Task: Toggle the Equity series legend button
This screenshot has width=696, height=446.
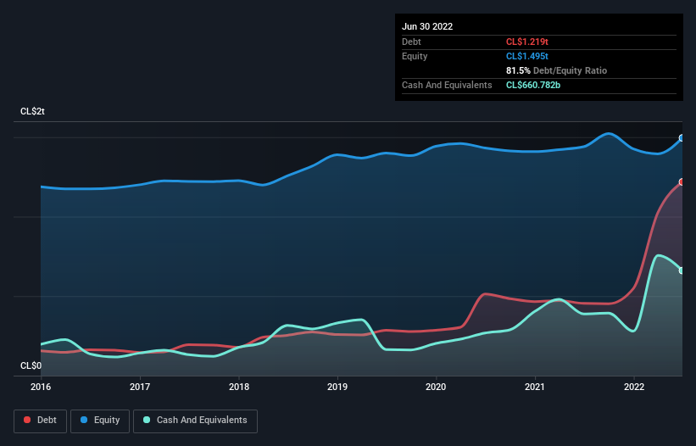Action: 100,421
